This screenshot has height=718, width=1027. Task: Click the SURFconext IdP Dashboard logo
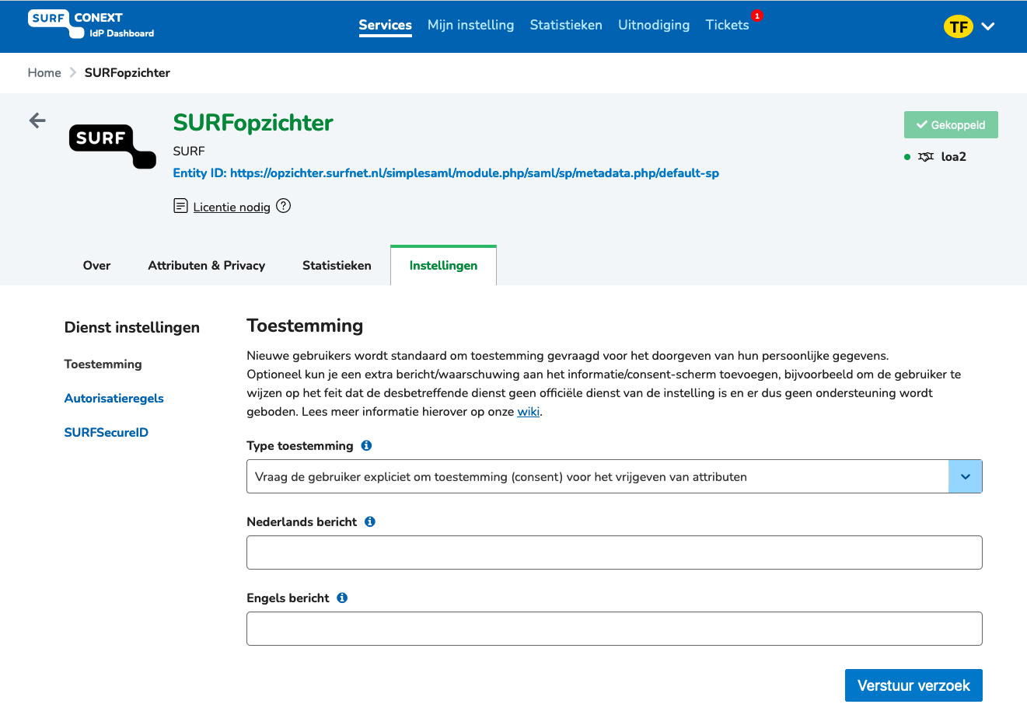[x=91, y=25]
